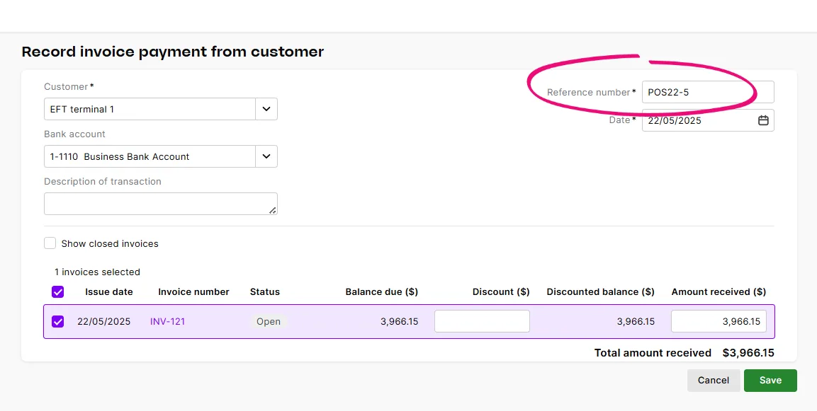
Task: Click the Open status badge
Action: pos(268,320)
